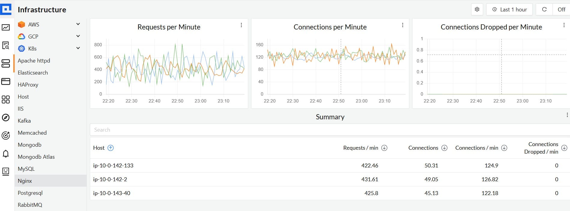Click the 431.61 requests value
The height and width of the screenshot is (211, 570).
[370, 179]
